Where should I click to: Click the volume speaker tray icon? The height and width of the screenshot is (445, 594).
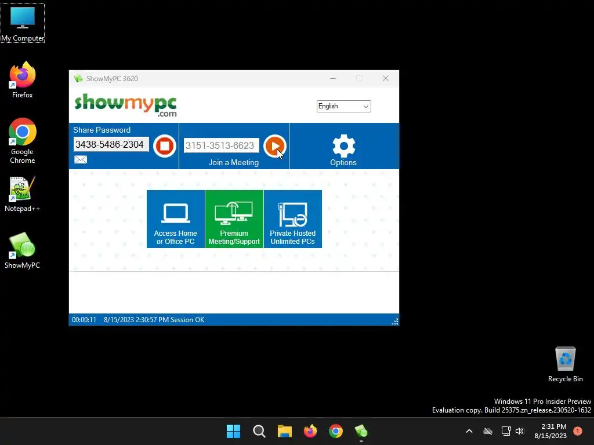(520, 431)
